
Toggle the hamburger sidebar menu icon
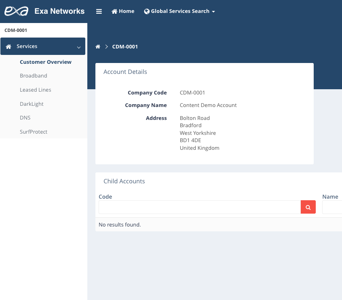coord(99,11)
